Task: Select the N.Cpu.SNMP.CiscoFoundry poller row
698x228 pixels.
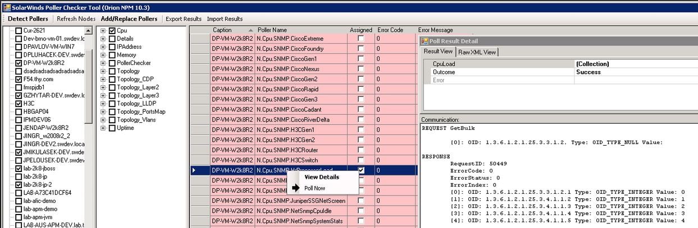Action: pyautogui.click(x=304, y=49)
